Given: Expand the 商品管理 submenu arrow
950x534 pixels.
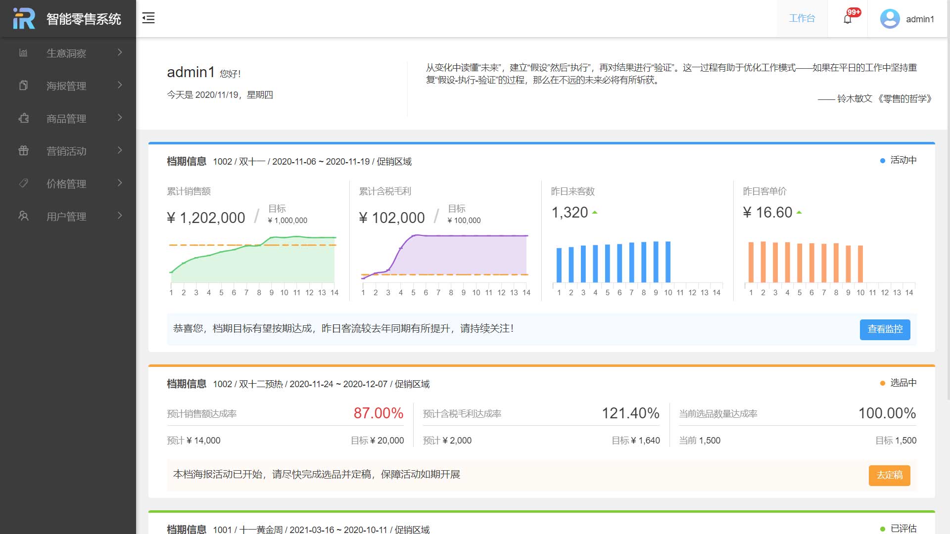Looking at the screenshot, I should (120, 118).
